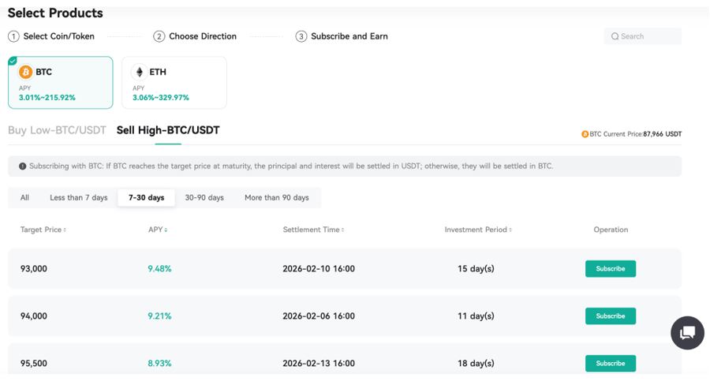The width and height of the screenshot is (710, 385).
Task: Select the Sell High-BTC/USDT tab
Action: (x=168, y=130)
